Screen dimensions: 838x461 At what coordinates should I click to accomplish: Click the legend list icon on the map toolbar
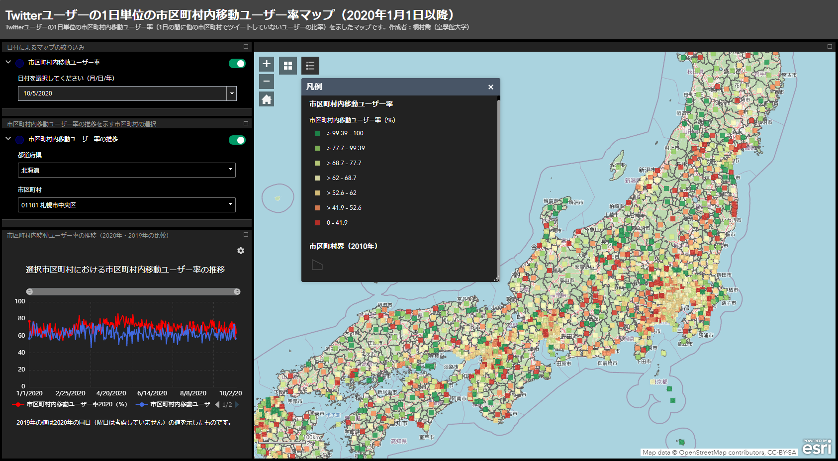(x=309, y=65)
